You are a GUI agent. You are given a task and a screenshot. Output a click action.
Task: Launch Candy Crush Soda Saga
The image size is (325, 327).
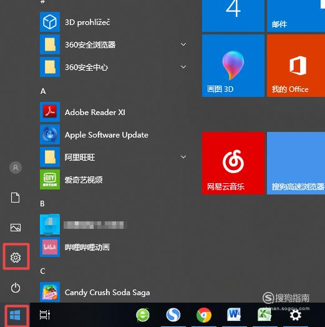(114, 292)
